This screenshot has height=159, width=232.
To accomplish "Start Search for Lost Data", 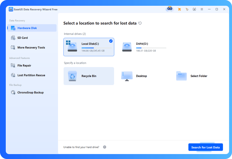I will [x=206, y=147].
